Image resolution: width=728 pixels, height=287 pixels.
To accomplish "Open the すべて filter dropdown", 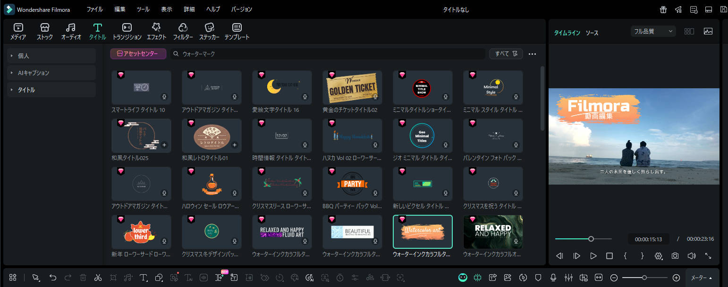I will coord(506,54).
